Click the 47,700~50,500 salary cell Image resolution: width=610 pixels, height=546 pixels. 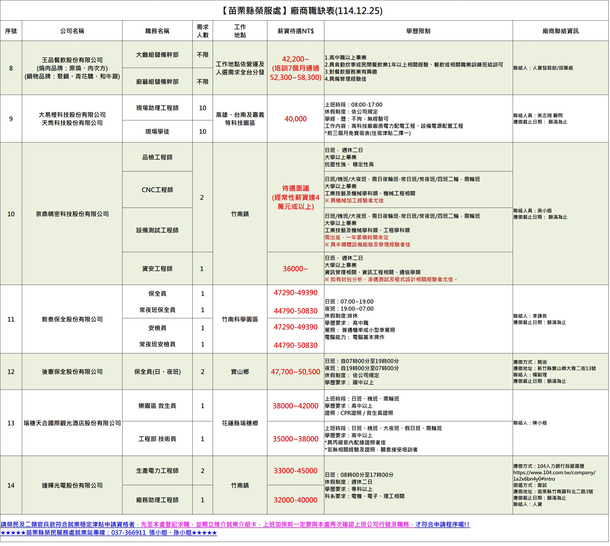point(296,372)
